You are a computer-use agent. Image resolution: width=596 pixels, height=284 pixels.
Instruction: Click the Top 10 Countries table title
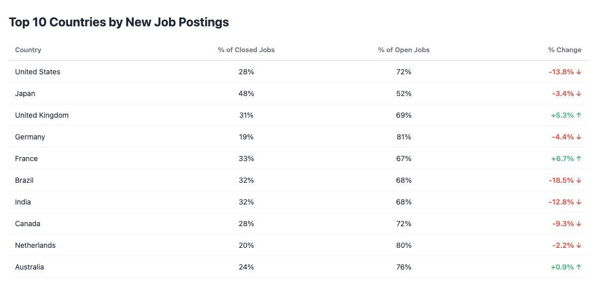pyautogui.click(x=119, y=22)
